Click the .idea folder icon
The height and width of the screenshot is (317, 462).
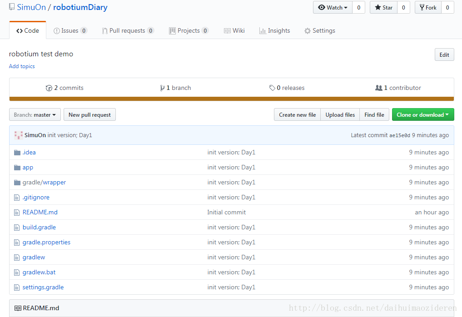tap(17, 153)
